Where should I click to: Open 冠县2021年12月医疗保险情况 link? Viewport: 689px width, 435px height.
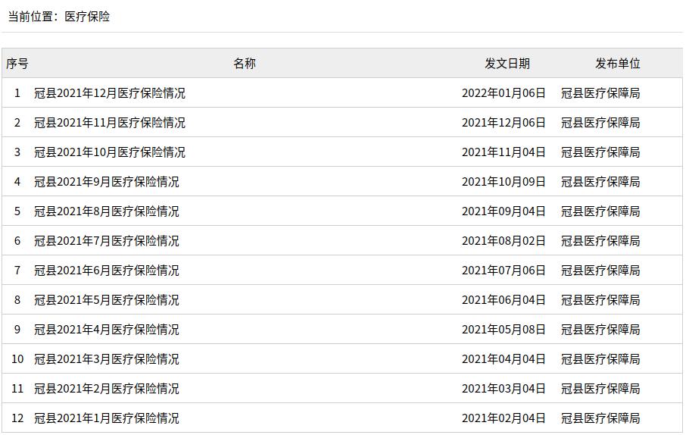110,93
